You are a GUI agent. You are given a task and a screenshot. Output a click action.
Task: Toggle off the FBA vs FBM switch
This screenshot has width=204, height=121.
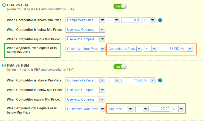[x=120, y=66]
